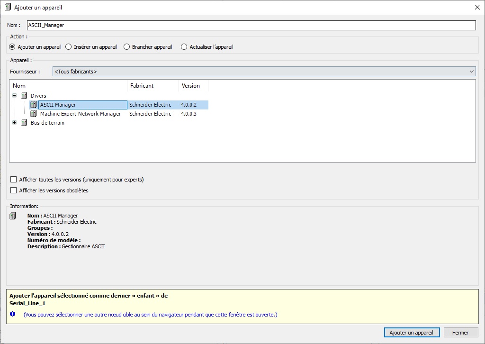Choose the 'Actualiser l'appareil' radio button
Screen dimensions: 485x344
tap(184, 47)
